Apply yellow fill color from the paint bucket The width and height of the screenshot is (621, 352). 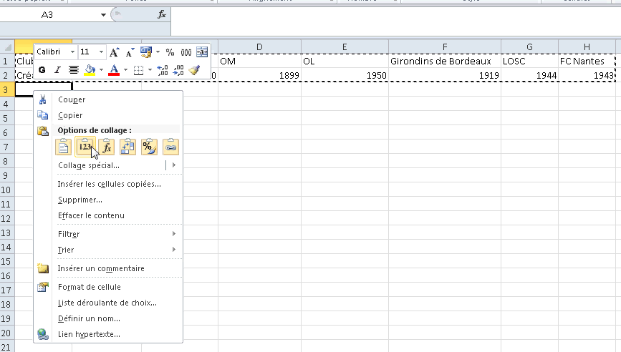point(90,70)
